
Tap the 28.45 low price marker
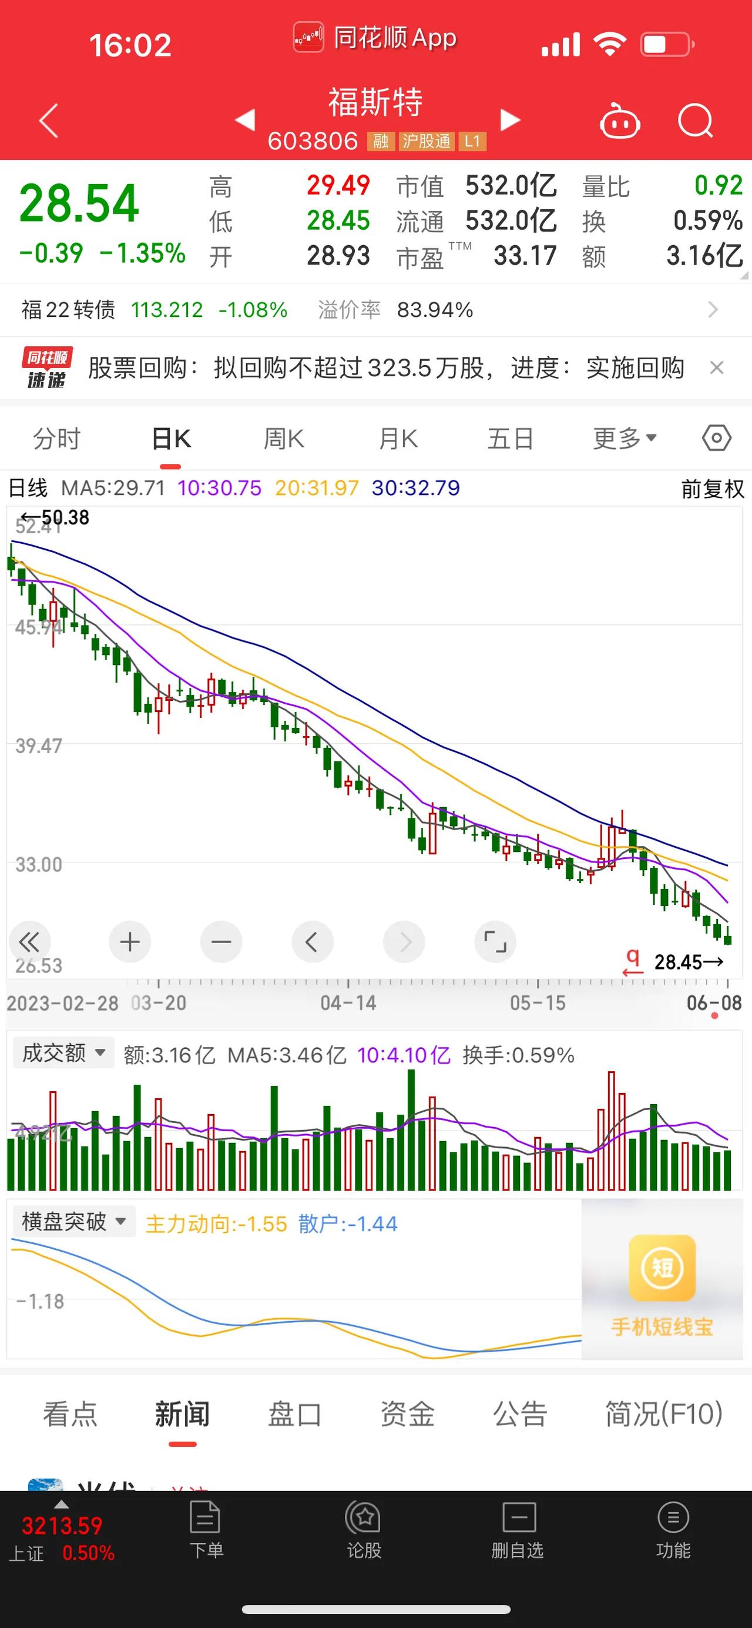coord(689,962)
